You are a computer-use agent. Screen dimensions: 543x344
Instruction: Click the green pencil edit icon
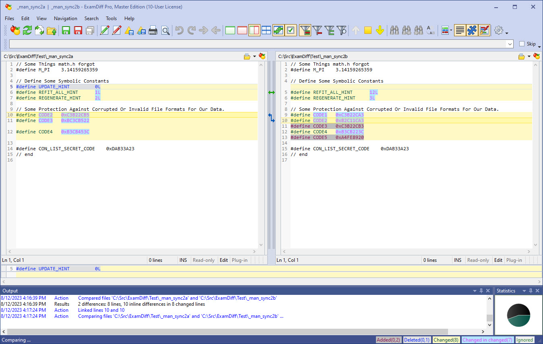pyautogui.click(x=105, y=30)
